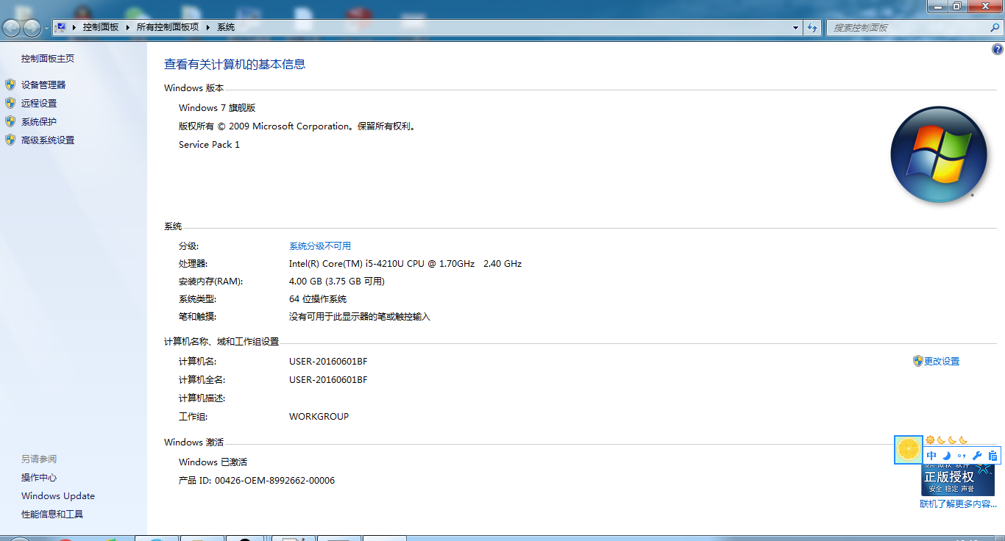Click the 系统类型: label
The image size is (1005, 541).
click(x=198, y=299)
